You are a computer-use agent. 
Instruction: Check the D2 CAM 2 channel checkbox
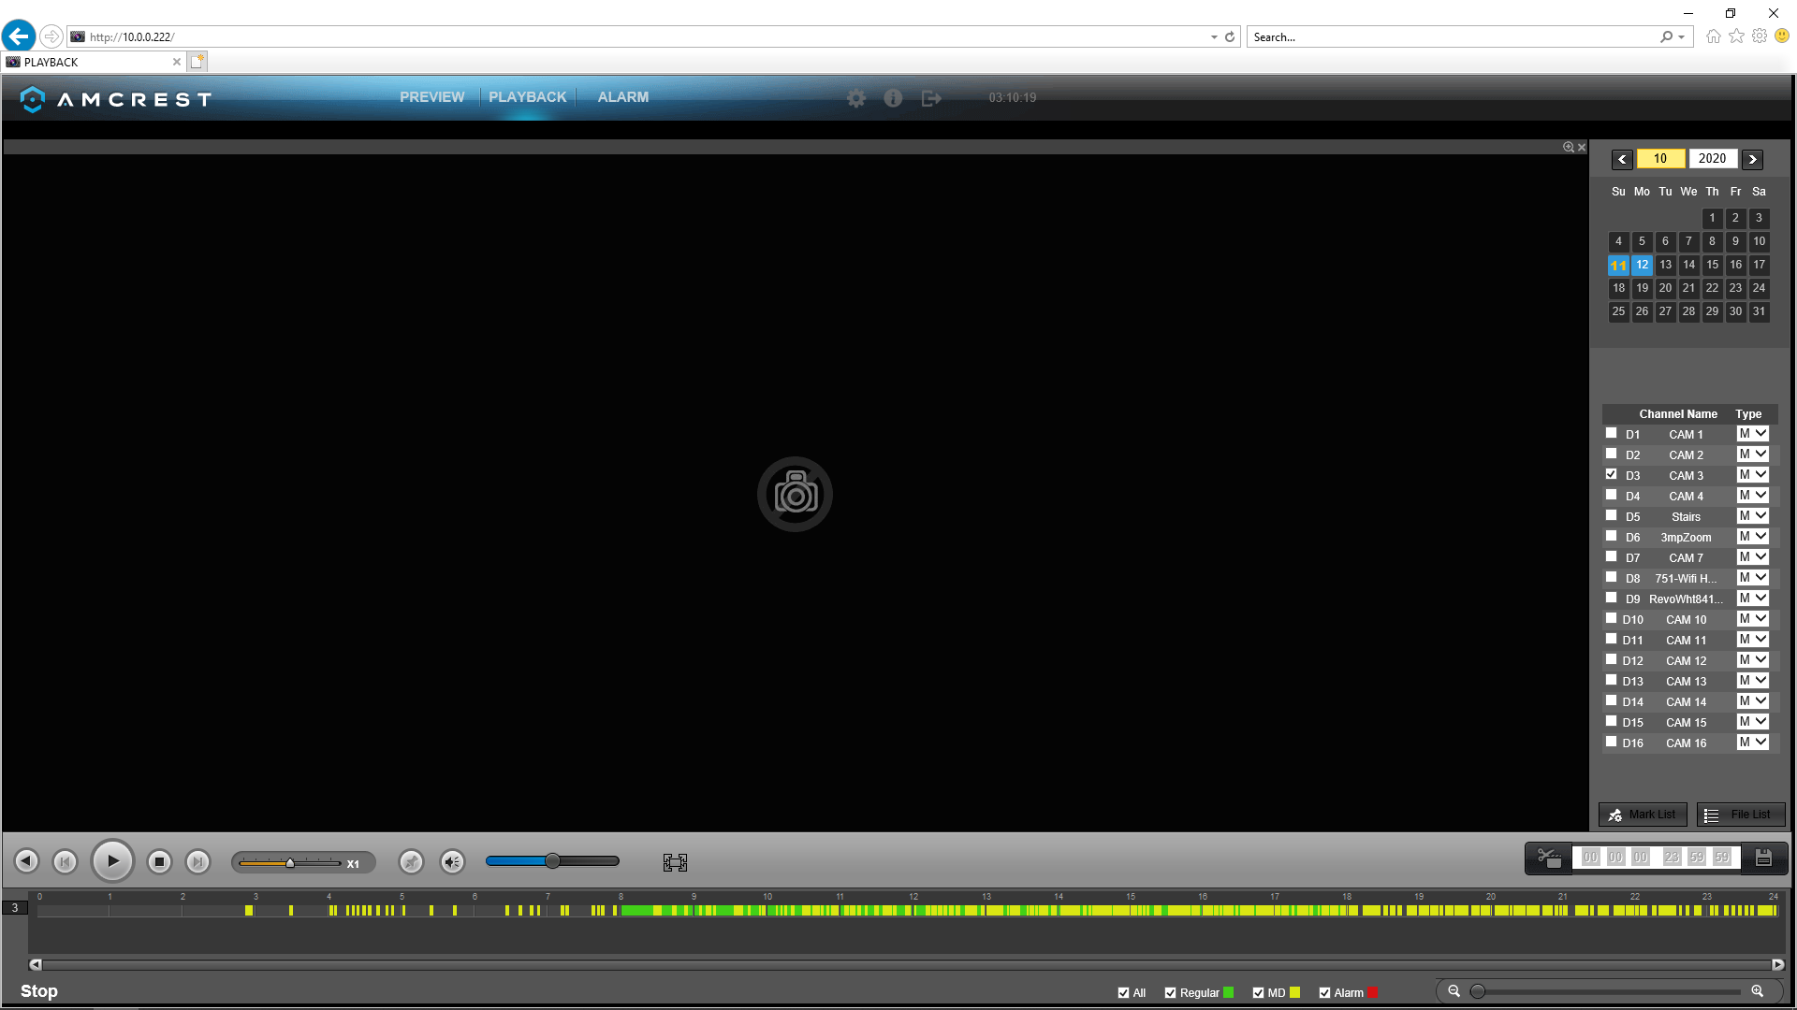pyautogui.click(x=1611, y=454)
